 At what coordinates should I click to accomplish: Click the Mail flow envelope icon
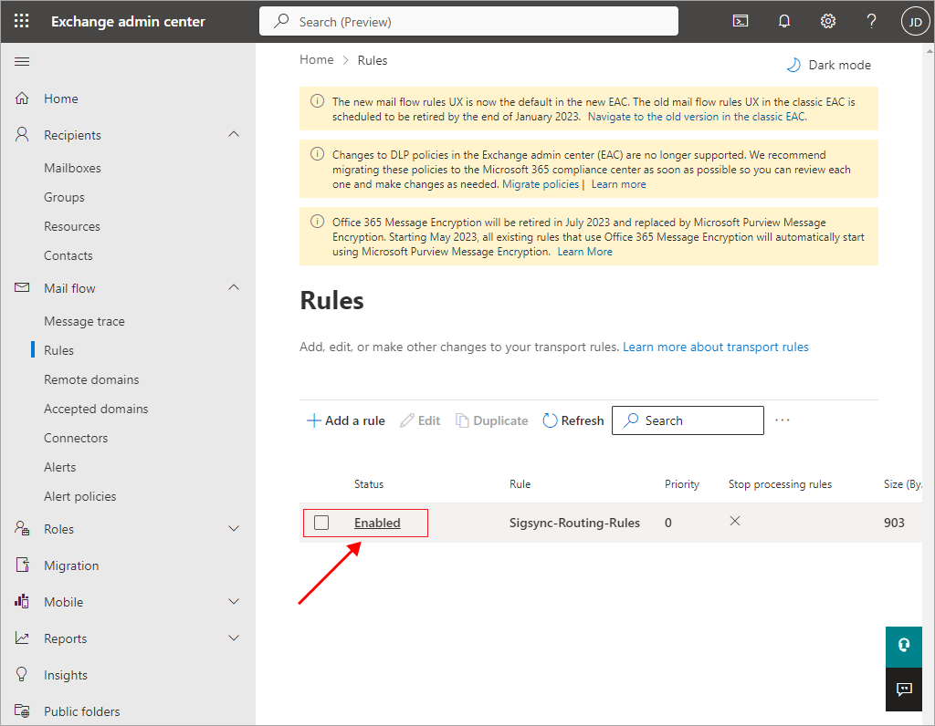[22, 287]
